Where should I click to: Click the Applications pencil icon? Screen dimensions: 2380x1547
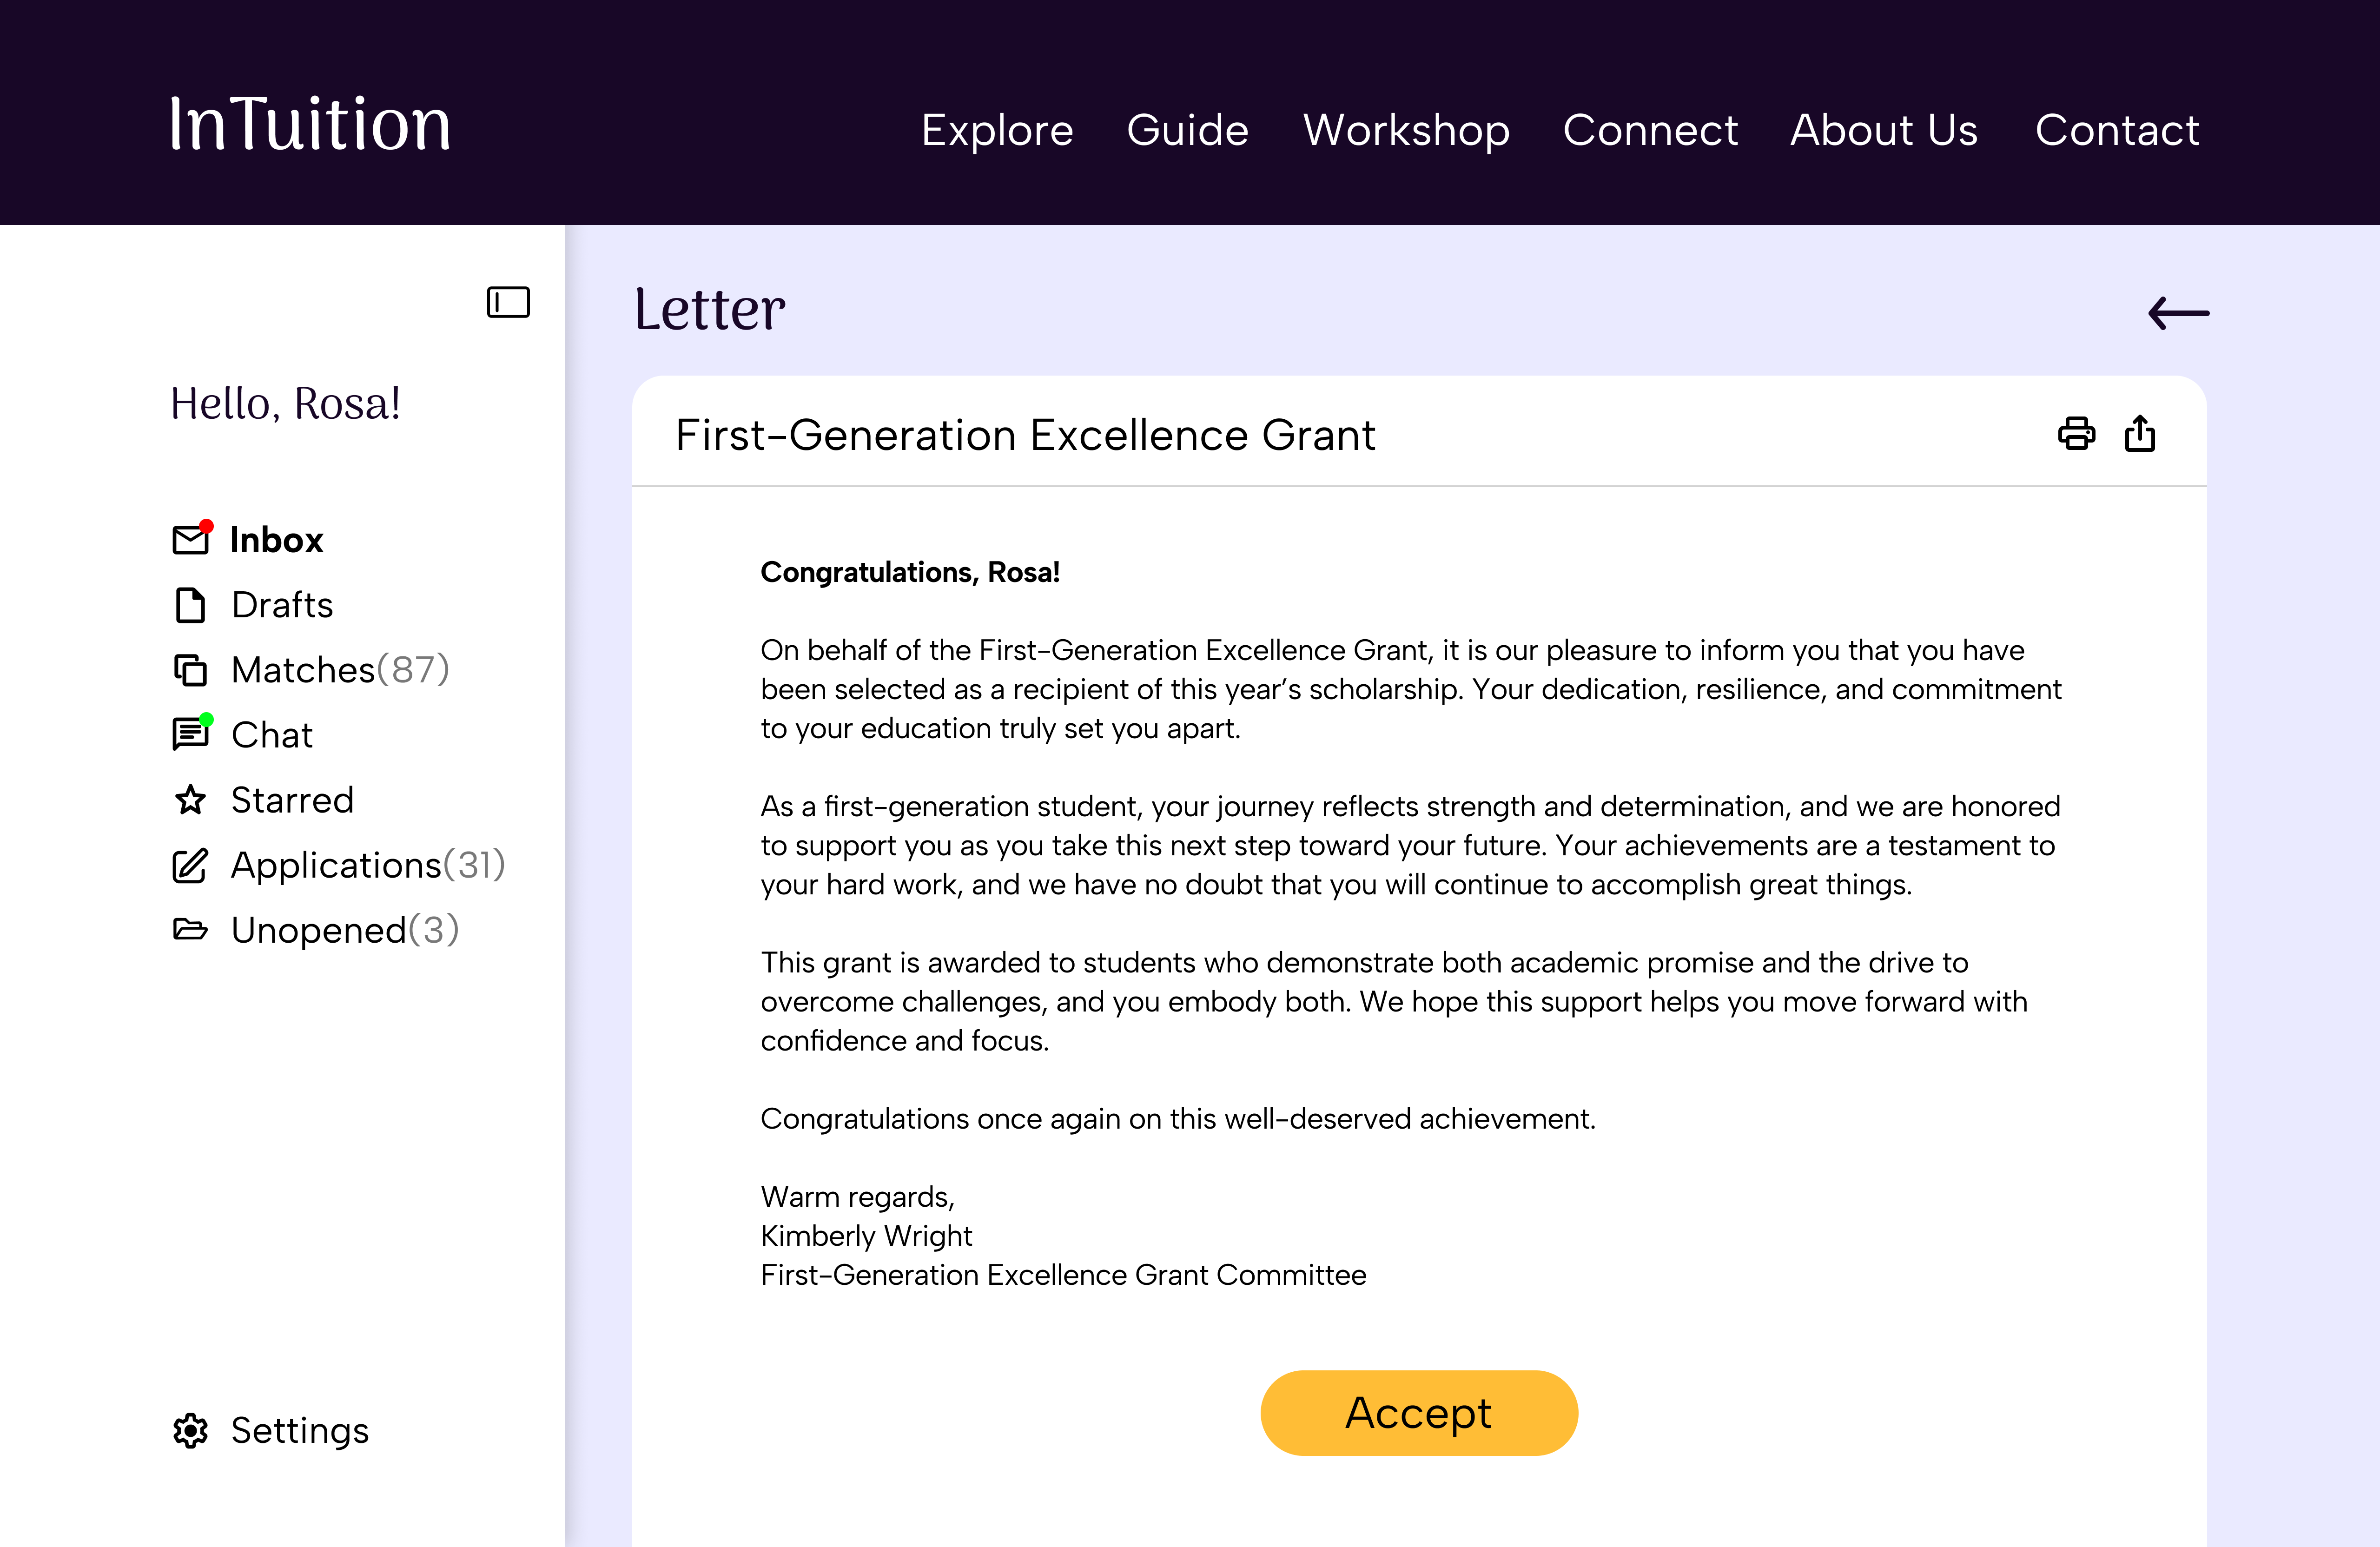[190, 865]
